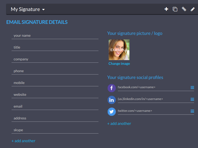198x148 pixels.
Task: Click the duplicate signature icon
Action: [175, 9]
